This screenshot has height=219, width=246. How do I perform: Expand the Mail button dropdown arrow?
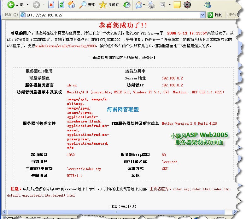click(144, 5)
